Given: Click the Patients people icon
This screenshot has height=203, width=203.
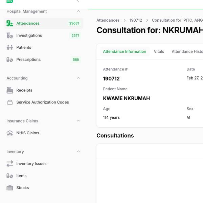Looking at the screenshot, I should click(10, 48).
